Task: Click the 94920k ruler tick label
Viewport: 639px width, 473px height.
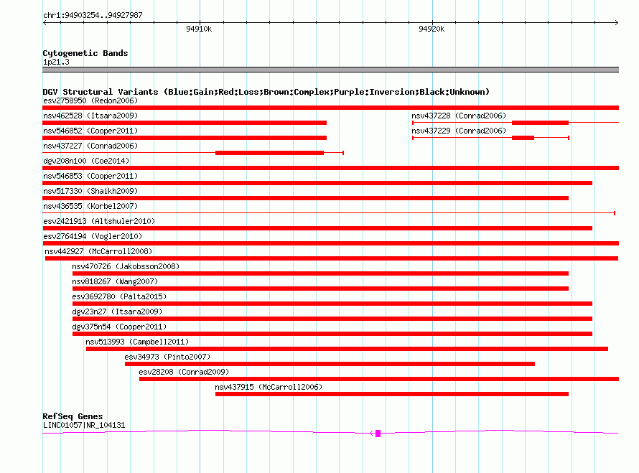Action: [432, 29]
